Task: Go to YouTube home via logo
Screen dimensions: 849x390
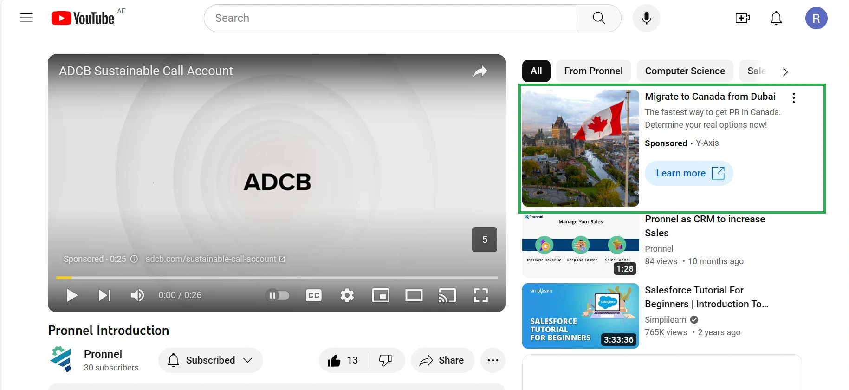Action: click(x=83, y=18)
